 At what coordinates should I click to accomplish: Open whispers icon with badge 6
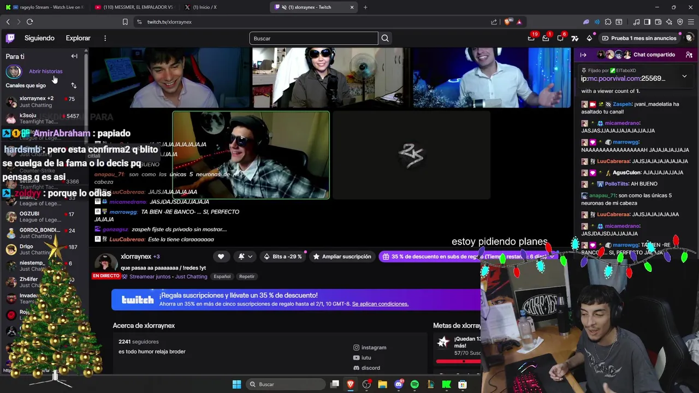coord(560,38)
